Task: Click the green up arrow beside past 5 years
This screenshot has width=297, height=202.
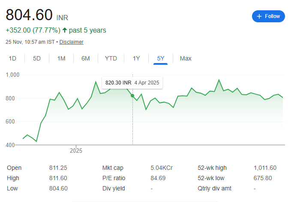Action: [x=64, y=30]
